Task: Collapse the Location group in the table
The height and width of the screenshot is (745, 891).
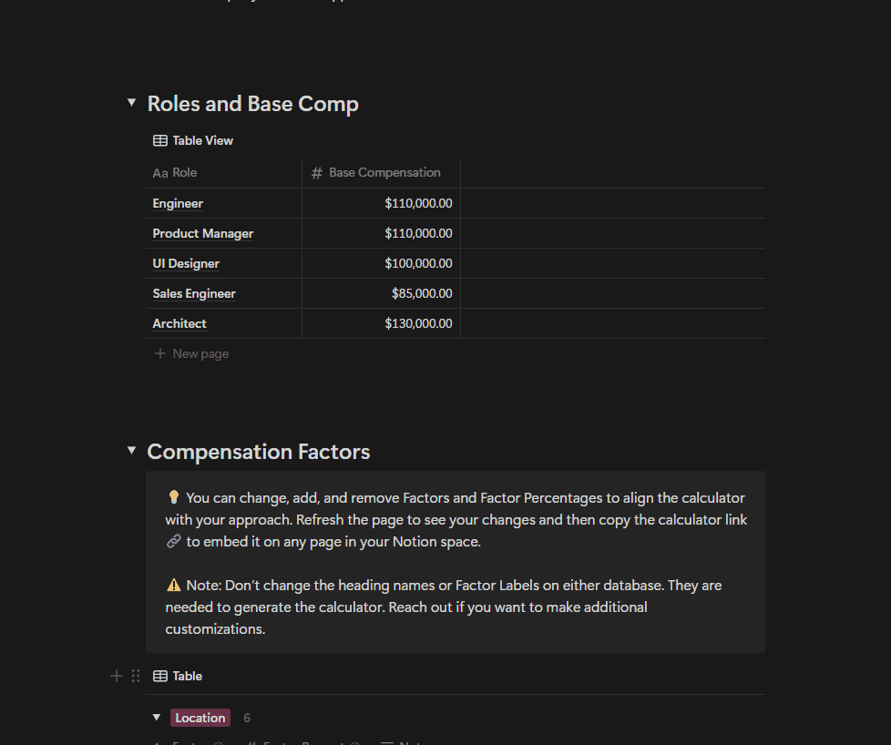Action: click(x=157, y=718)
